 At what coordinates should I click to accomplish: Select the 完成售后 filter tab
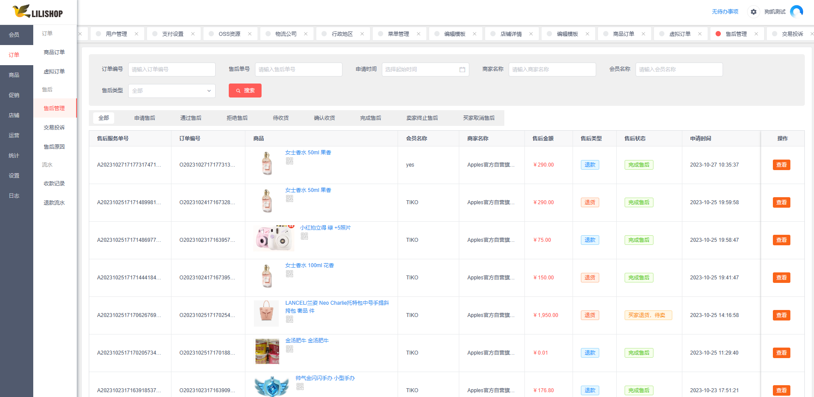point(370,118)
